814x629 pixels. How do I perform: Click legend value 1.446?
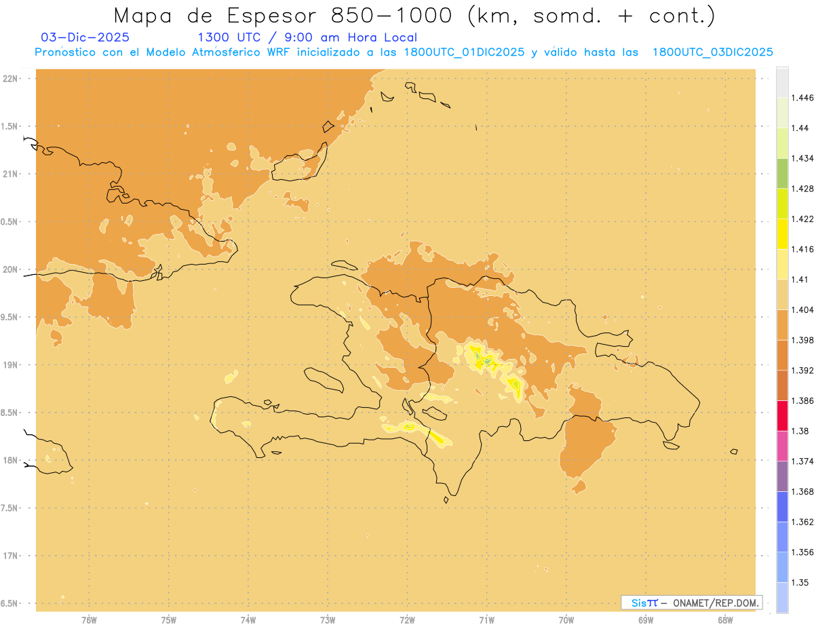pyautogui.click(x=802, y=98)
